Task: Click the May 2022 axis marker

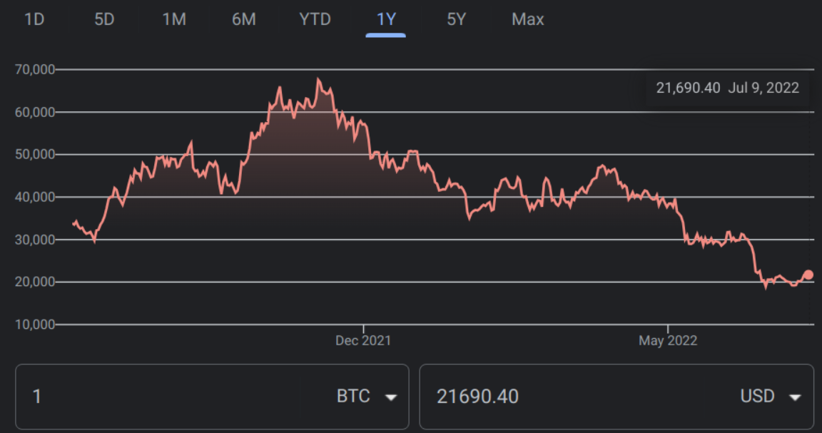Action: click(x=668, y=340)
